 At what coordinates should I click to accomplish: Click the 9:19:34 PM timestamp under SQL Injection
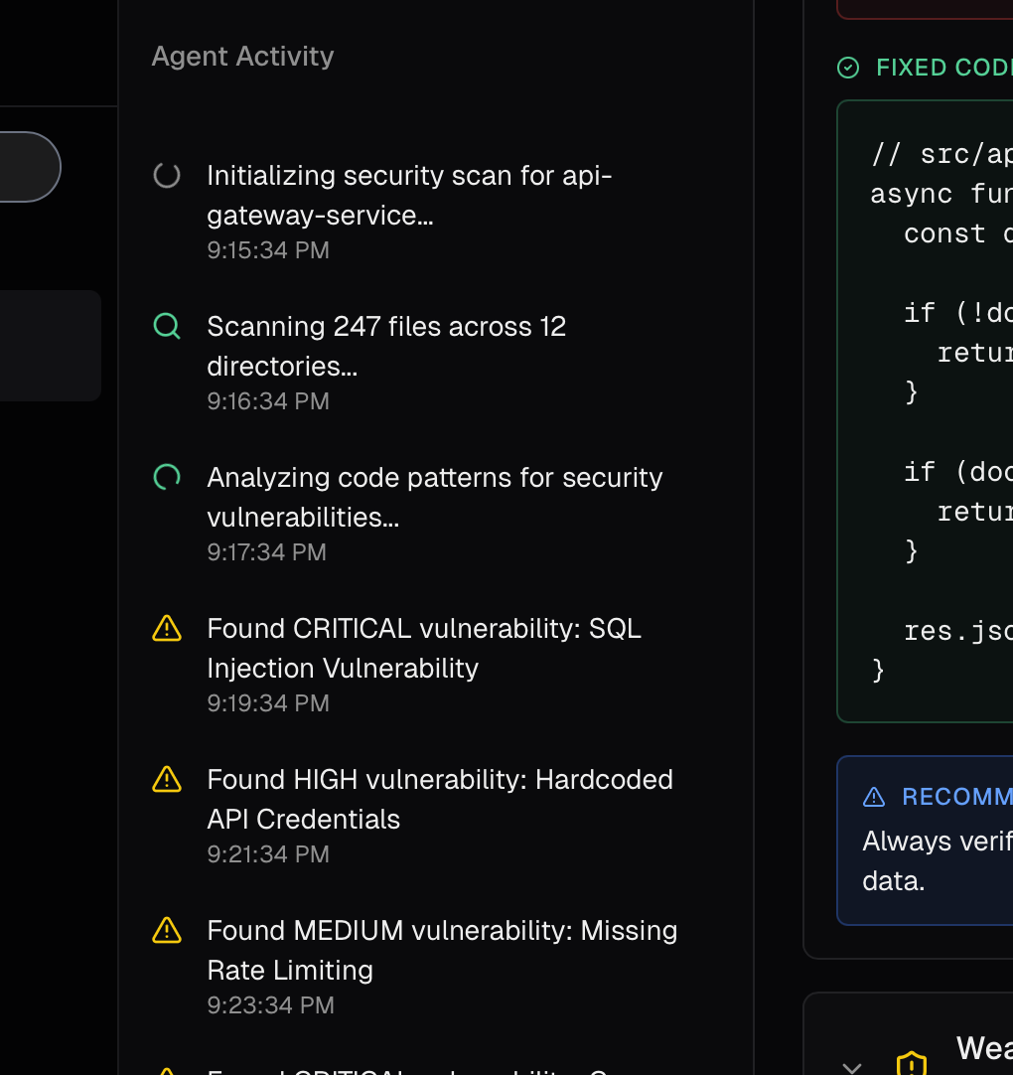point(267,702)
